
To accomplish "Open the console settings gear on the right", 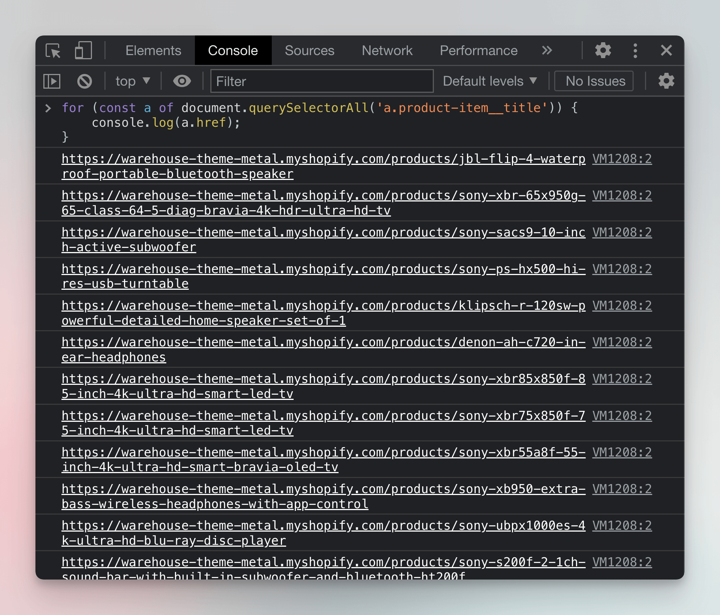I will pos(666,81).
